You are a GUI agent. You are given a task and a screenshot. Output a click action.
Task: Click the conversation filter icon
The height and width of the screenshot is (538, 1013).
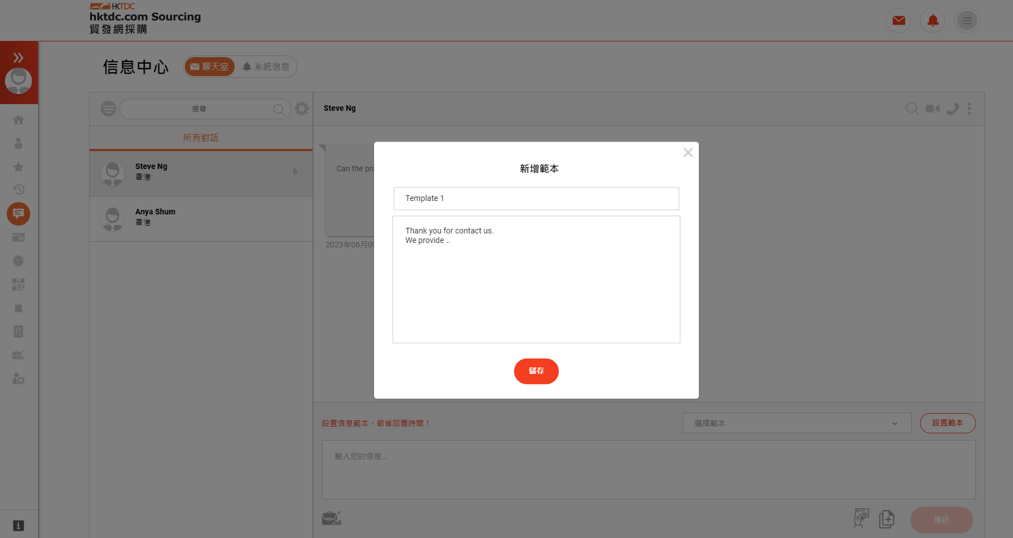tap(109, 109)
